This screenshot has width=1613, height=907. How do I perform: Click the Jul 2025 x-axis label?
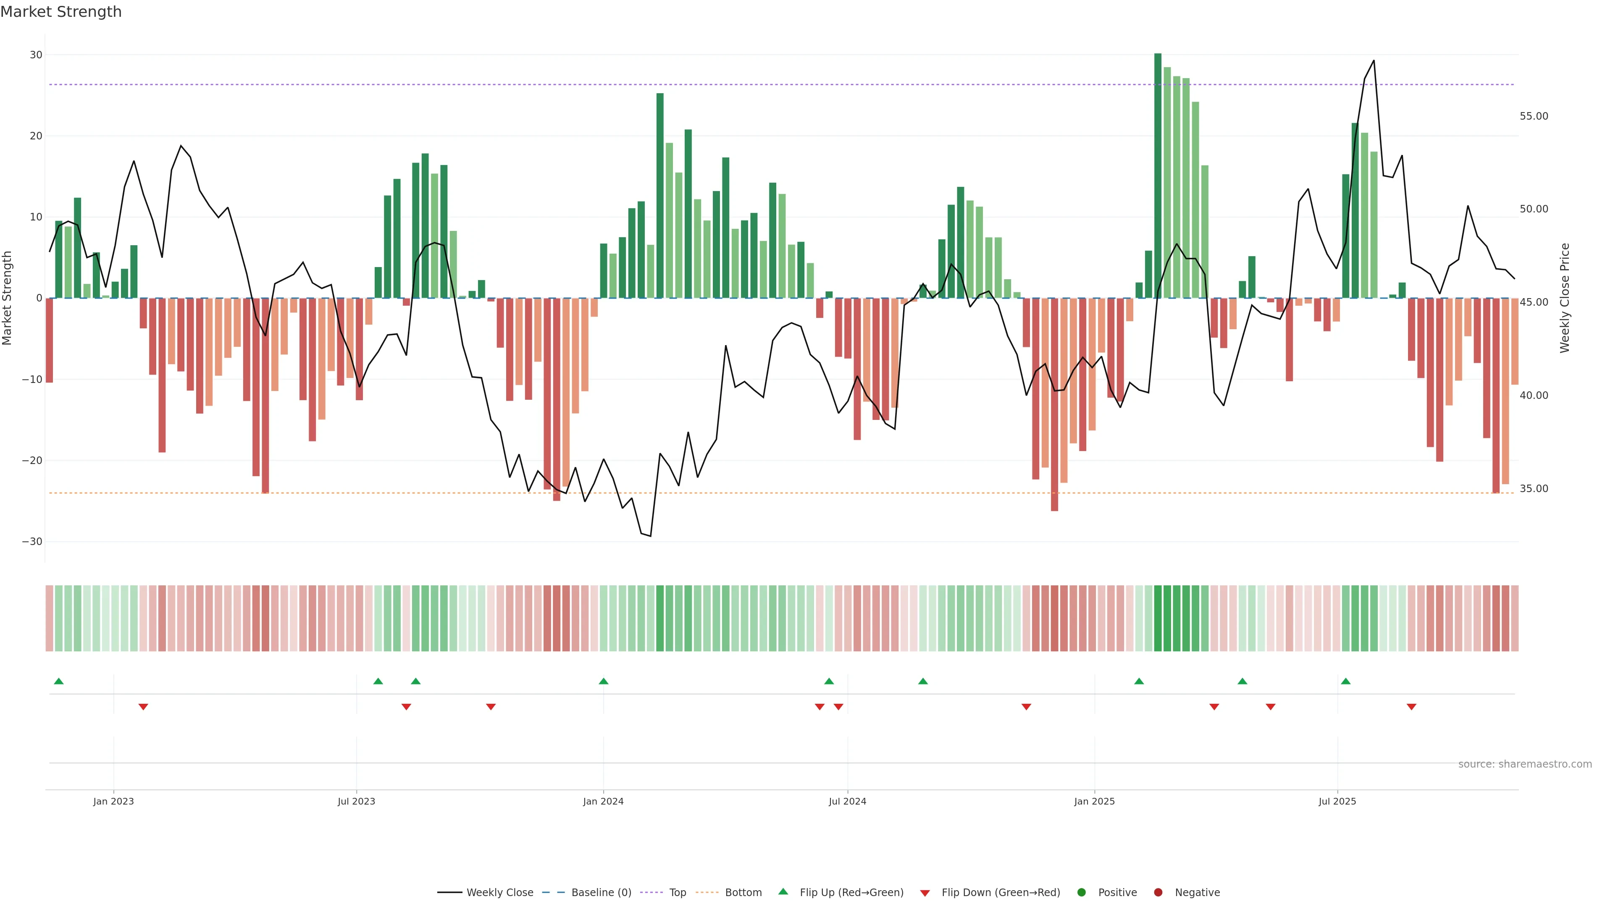point(1337,801)
